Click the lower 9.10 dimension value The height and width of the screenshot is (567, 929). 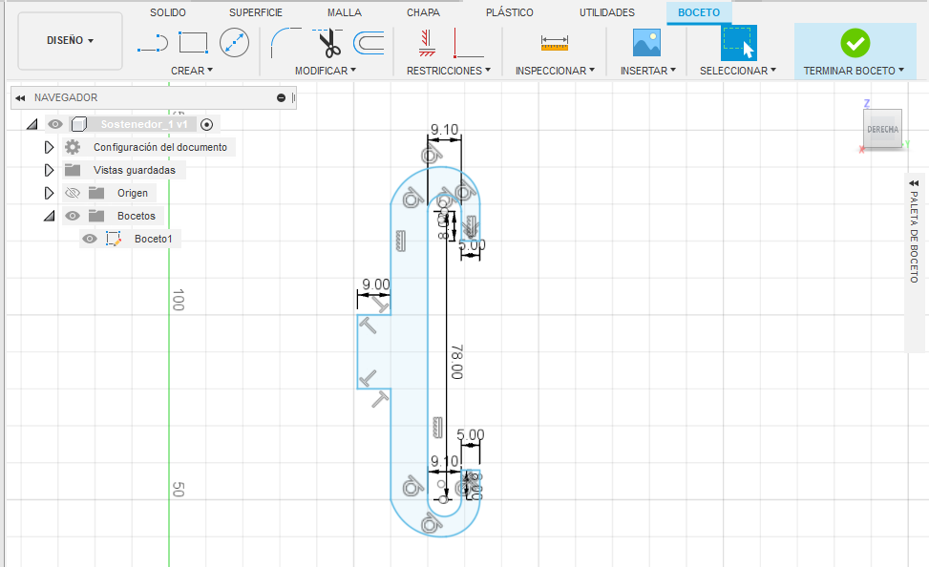(444, 461)
